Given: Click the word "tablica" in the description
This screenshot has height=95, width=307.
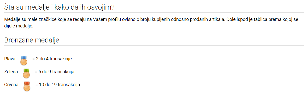Looking at the screenshot, I should 255,20.
